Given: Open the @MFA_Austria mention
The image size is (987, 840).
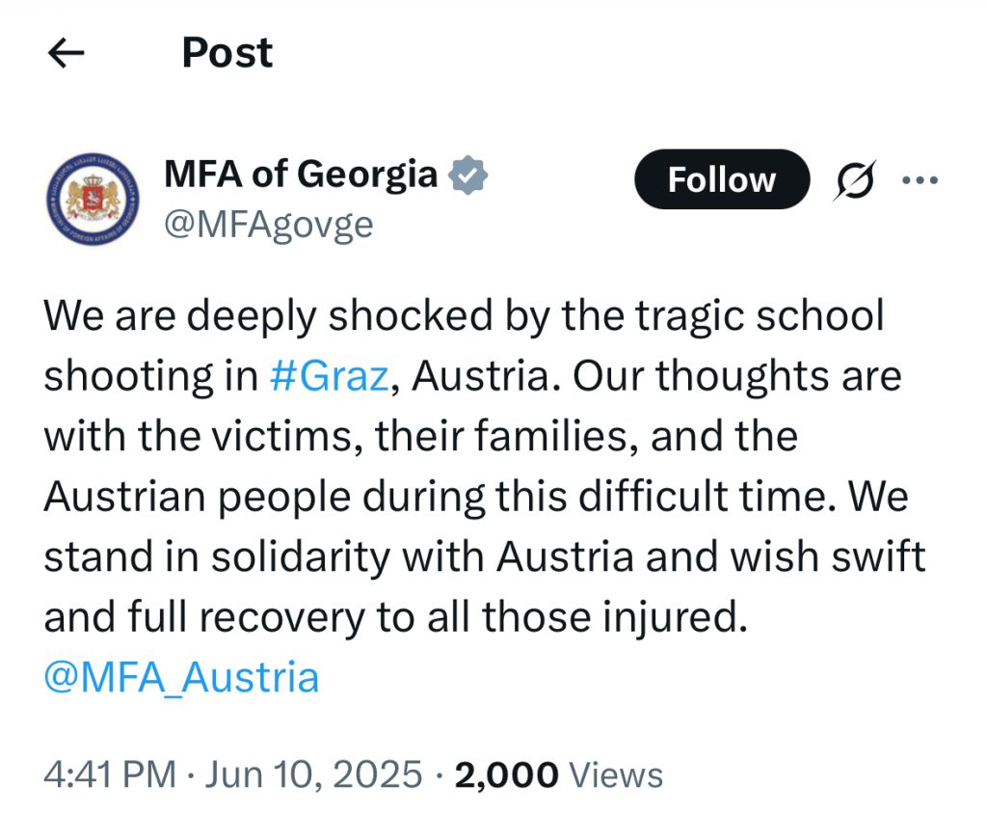Looking at the screenshot, I should tap(181, 678).
